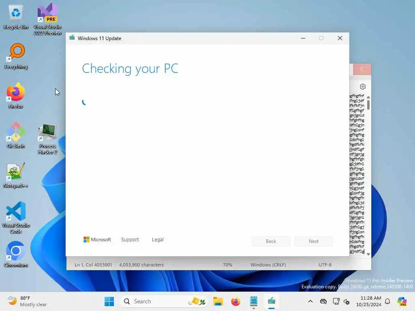Open the Recycle Bin desktop icon
The image size is (415, 311).
(x=16, y=17)
